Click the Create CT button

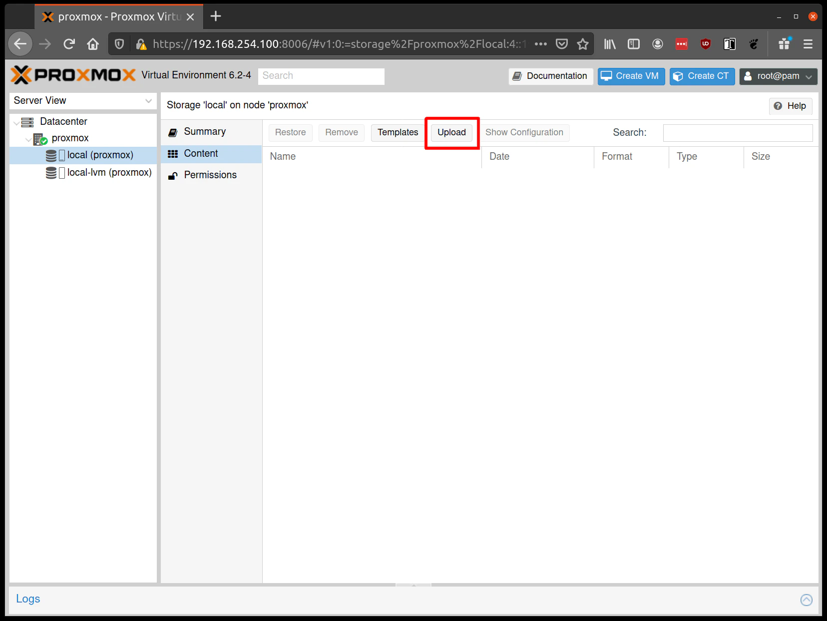point(702,76)
